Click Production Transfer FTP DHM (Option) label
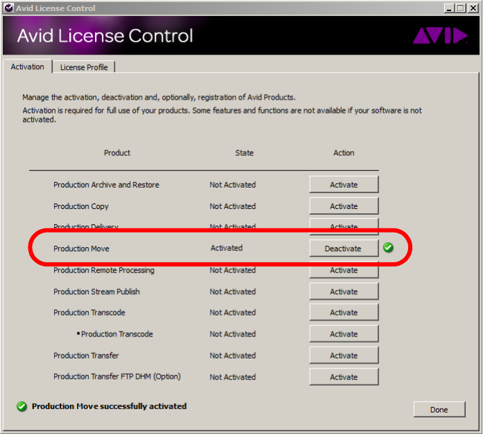 (x=117, y=377)
